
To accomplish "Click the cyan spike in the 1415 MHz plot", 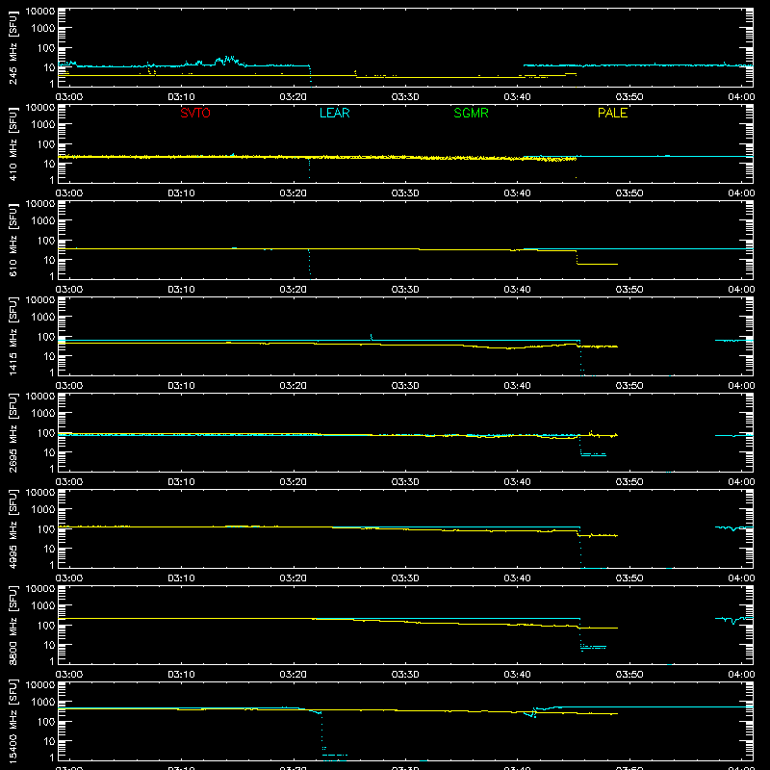I will coord(372,337).
